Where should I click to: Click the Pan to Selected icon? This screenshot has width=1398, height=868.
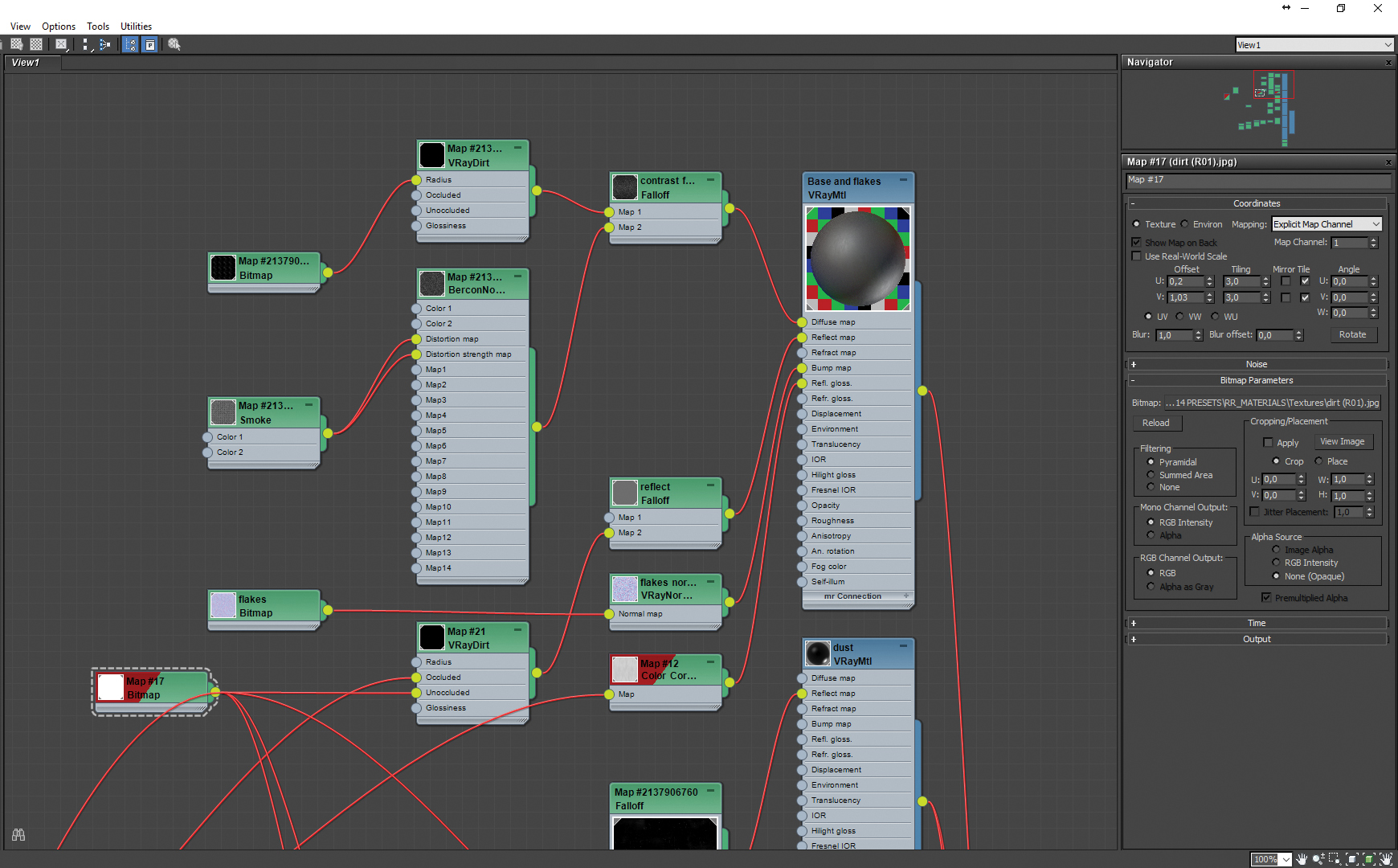[1386, 859]
